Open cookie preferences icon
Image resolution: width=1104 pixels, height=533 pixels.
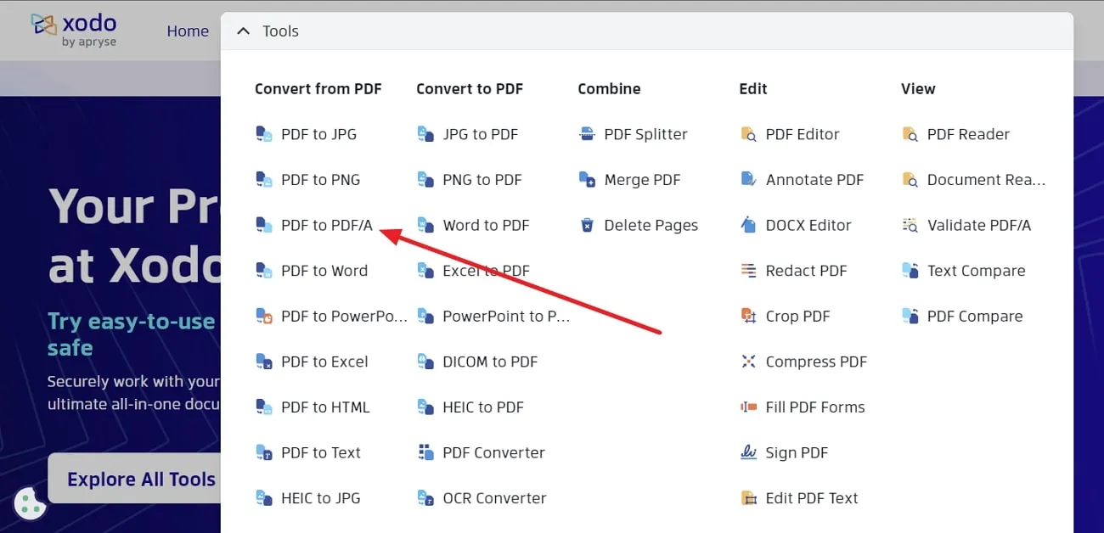[31, 503]
